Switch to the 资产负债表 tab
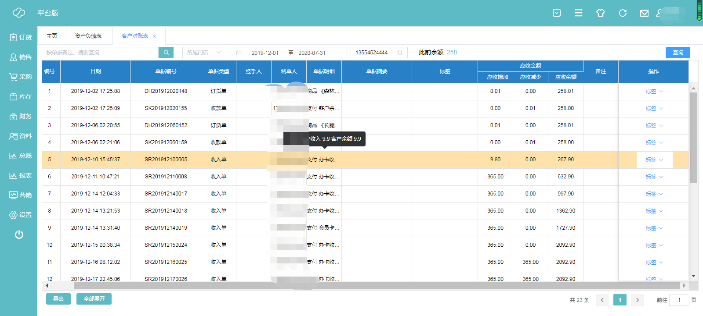This screenshot has height=316, width=703. 88,36
